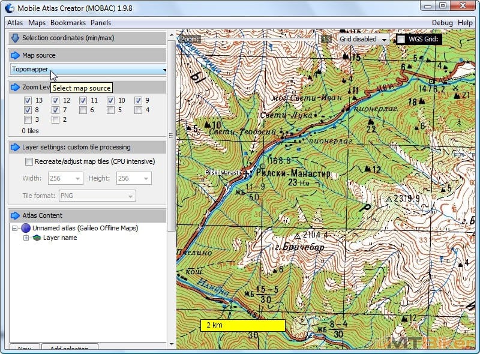Screen dimensions: 480x354
Task: Click the Layer settings panel arrow icon
Action: pyautogui.click(x=15, y=147)
